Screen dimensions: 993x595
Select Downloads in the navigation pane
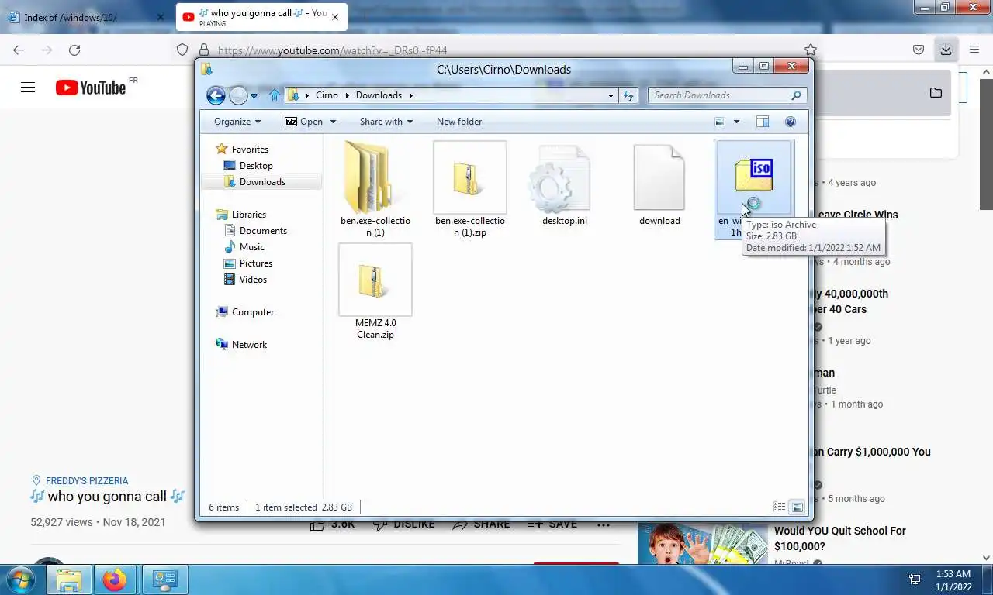click(x=262, y=182)
